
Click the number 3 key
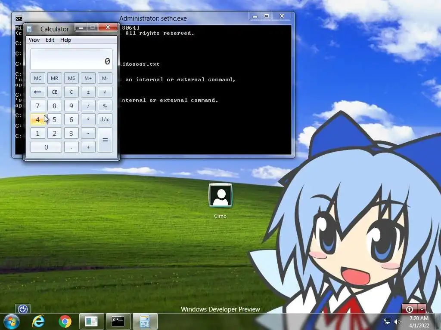coord(71,133)
